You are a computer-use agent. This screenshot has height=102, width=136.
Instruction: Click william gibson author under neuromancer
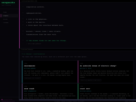pyautogui.click(x=30, y=68)
